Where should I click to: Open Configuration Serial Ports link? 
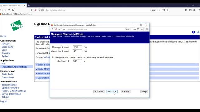(x=7, y=47)
